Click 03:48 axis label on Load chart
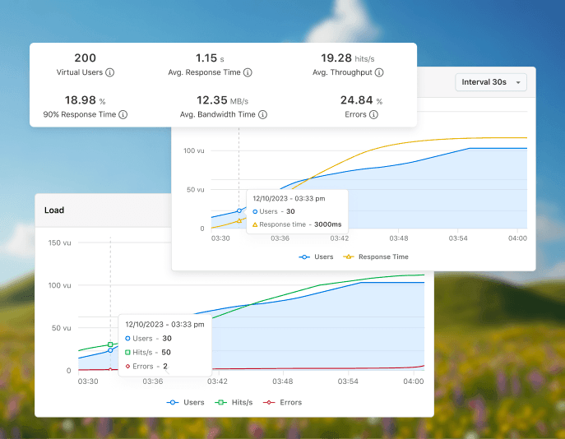The image size is (565, 439). 283,381
